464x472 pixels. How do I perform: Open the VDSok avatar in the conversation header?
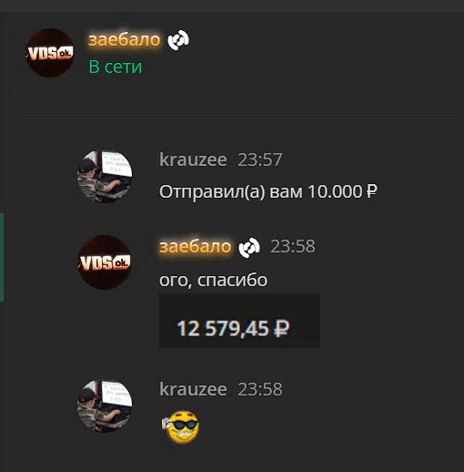coord(50,53)
